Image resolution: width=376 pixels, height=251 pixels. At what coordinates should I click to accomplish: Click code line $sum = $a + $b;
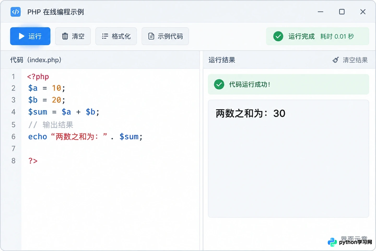(64, 112)
